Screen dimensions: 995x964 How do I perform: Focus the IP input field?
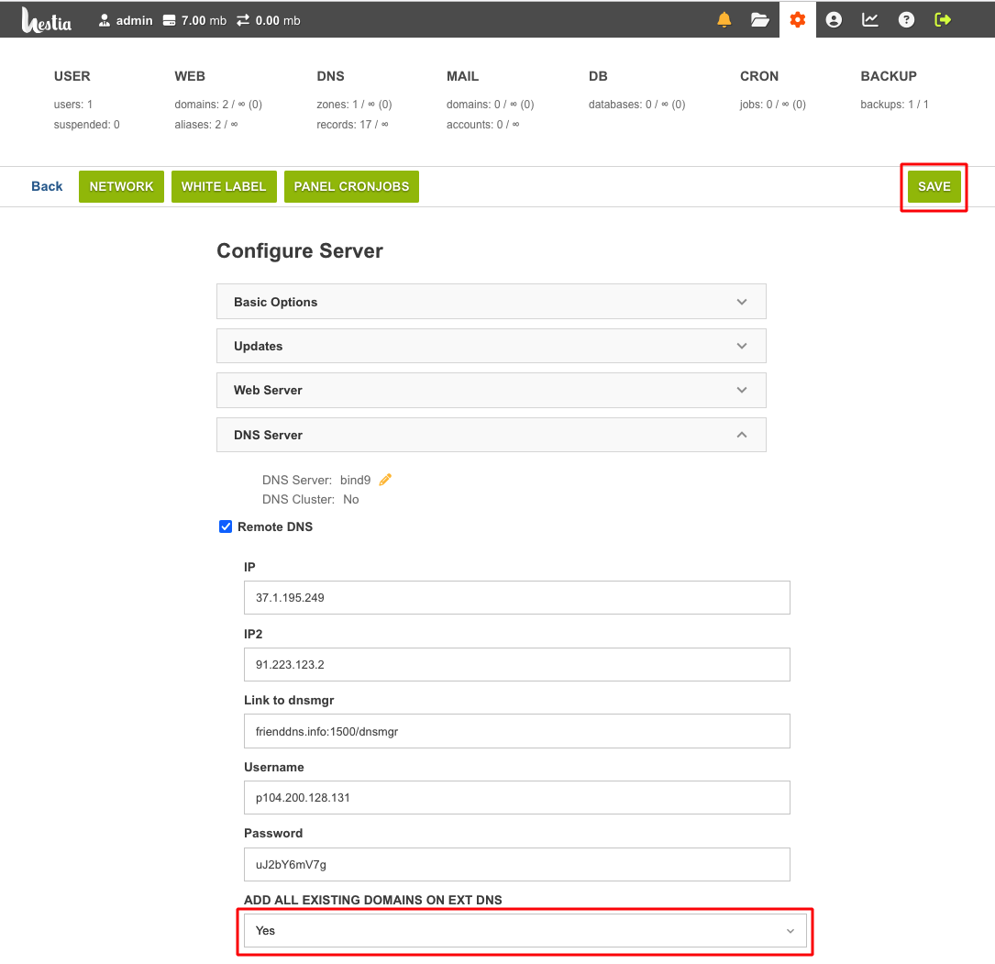coord(516,597)
